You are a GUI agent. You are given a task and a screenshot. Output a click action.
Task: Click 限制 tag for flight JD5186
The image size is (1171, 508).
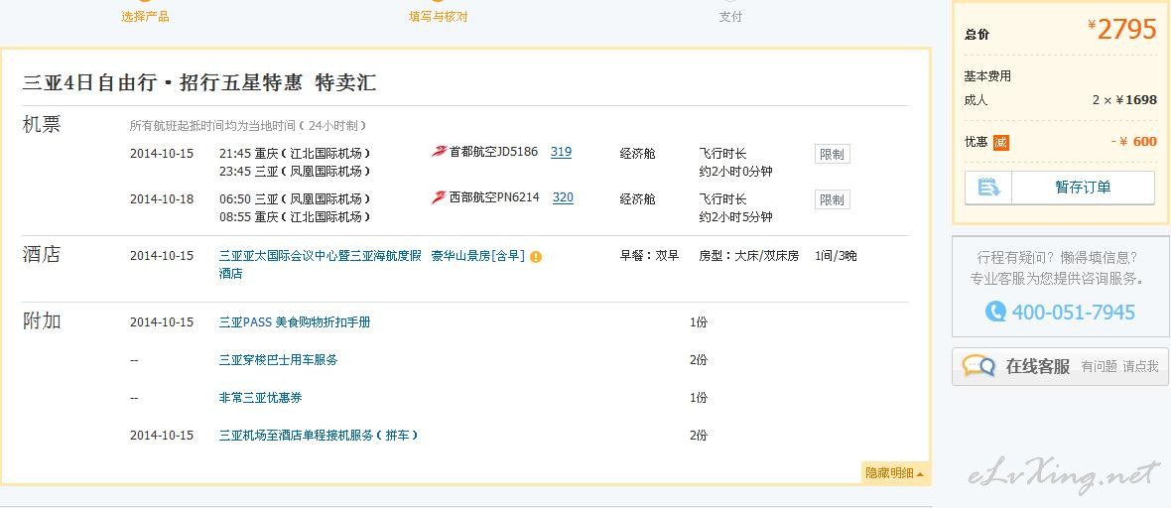click(832, 154)
